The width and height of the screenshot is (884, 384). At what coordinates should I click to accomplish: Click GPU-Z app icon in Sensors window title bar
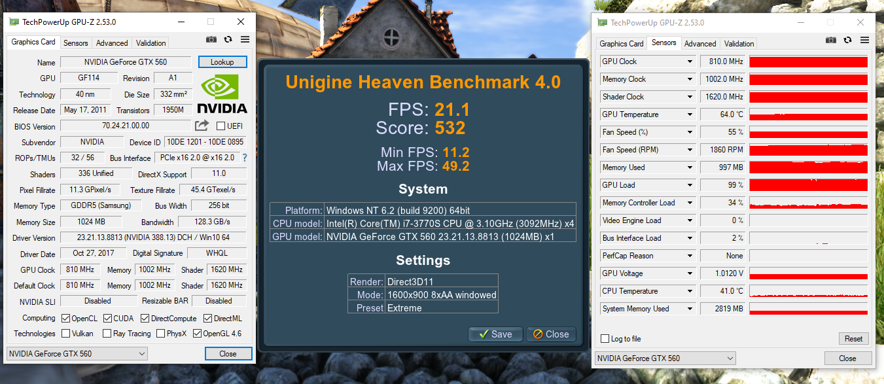click(x=603, y=22)
